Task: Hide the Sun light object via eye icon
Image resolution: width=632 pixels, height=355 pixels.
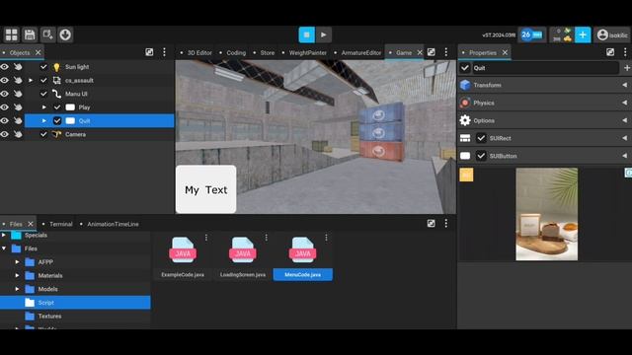Action: (x=4, y=67)
